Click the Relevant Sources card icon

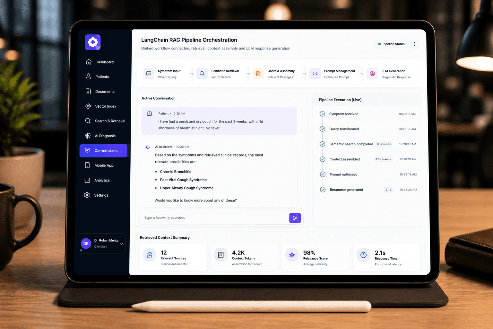tap(150, 255)
